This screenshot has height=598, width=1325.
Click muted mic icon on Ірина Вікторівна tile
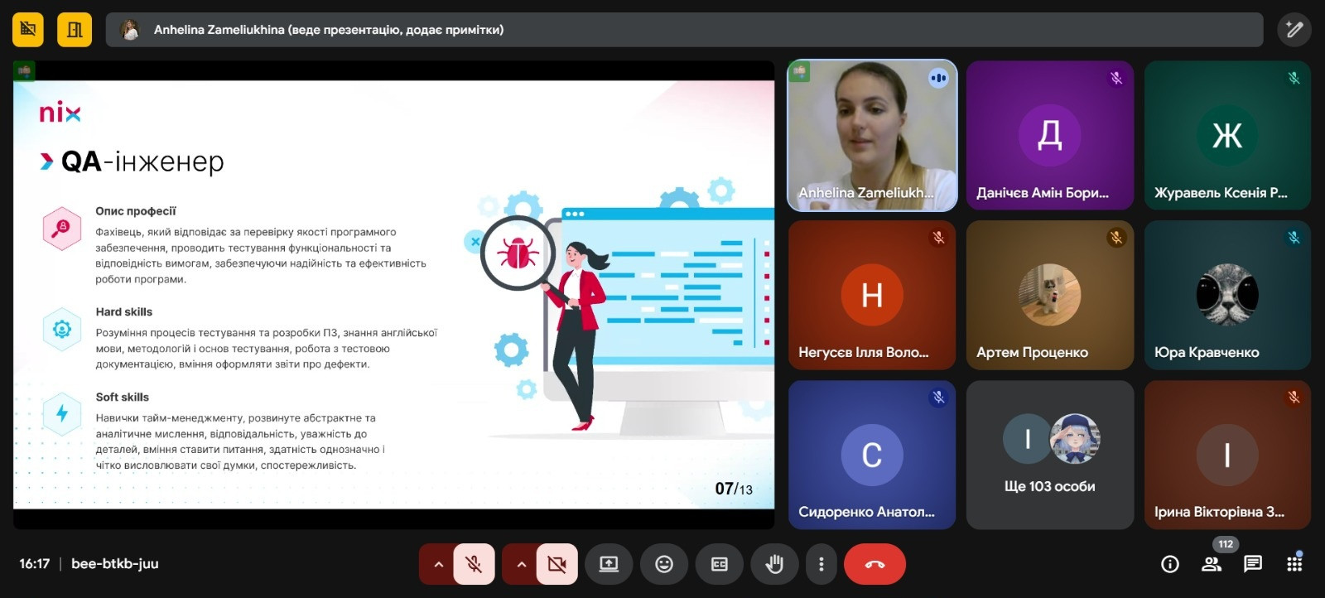[x=1294, y=398]
